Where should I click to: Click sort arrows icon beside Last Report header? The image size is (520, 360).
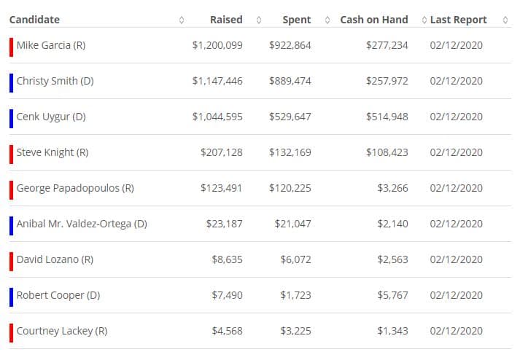click(505, 20)
